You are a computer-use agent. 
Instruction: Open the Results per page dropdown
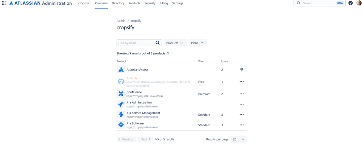tap(239, 139)
